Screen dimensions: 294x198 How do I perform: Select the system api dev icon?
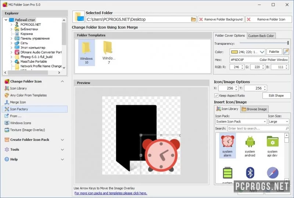pos(272,146)
